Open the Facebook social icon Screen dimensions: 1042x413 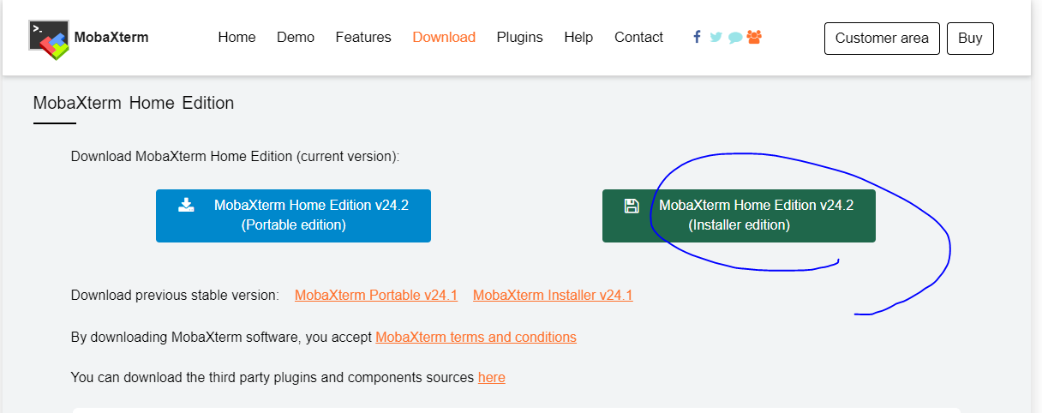697,37
